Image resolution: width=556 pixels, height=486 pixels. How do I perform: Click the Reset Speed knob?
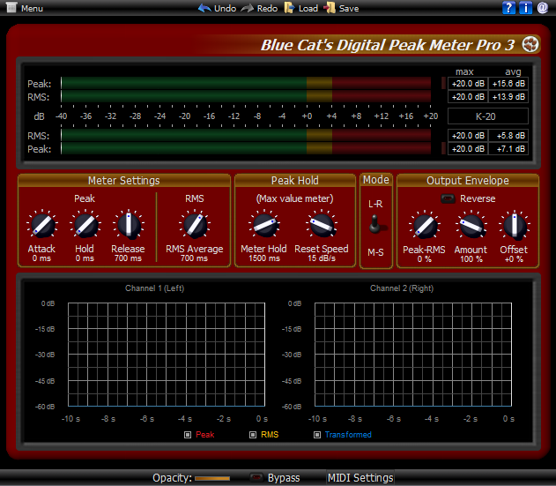pos(322,225)
